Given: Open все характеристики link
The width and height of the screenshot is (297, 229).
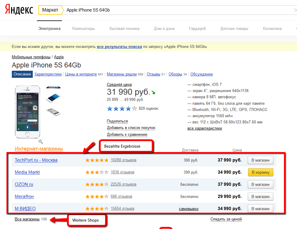Looking at the screenshot, I should [x=205, y=128].
